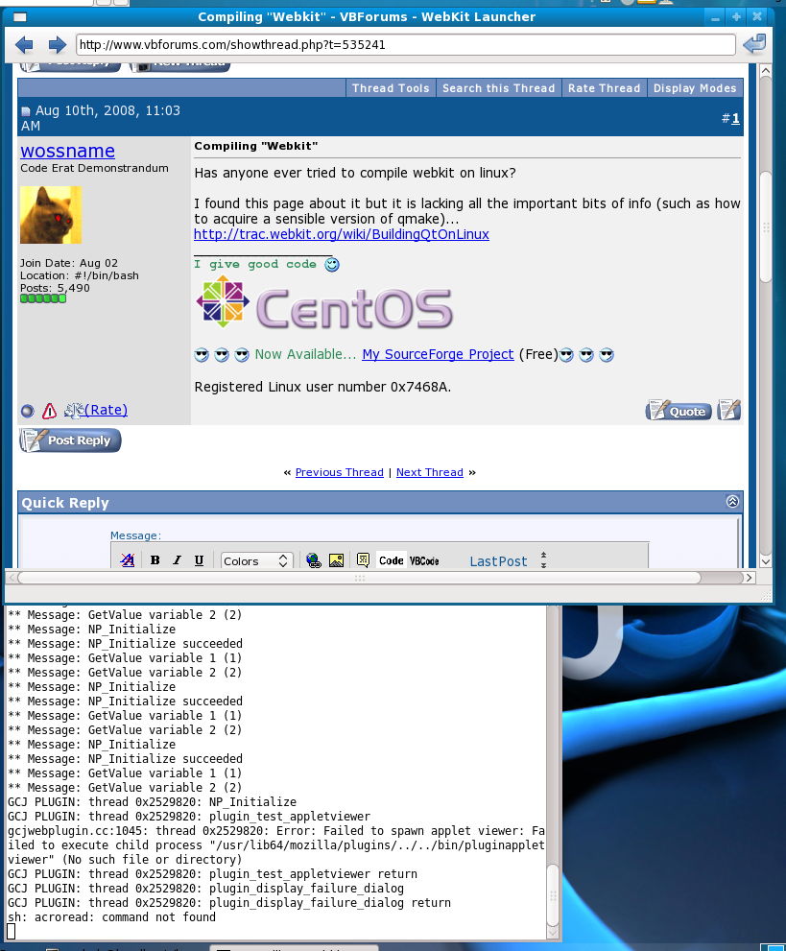Click the Post Reply button

(x=70, y=440)
